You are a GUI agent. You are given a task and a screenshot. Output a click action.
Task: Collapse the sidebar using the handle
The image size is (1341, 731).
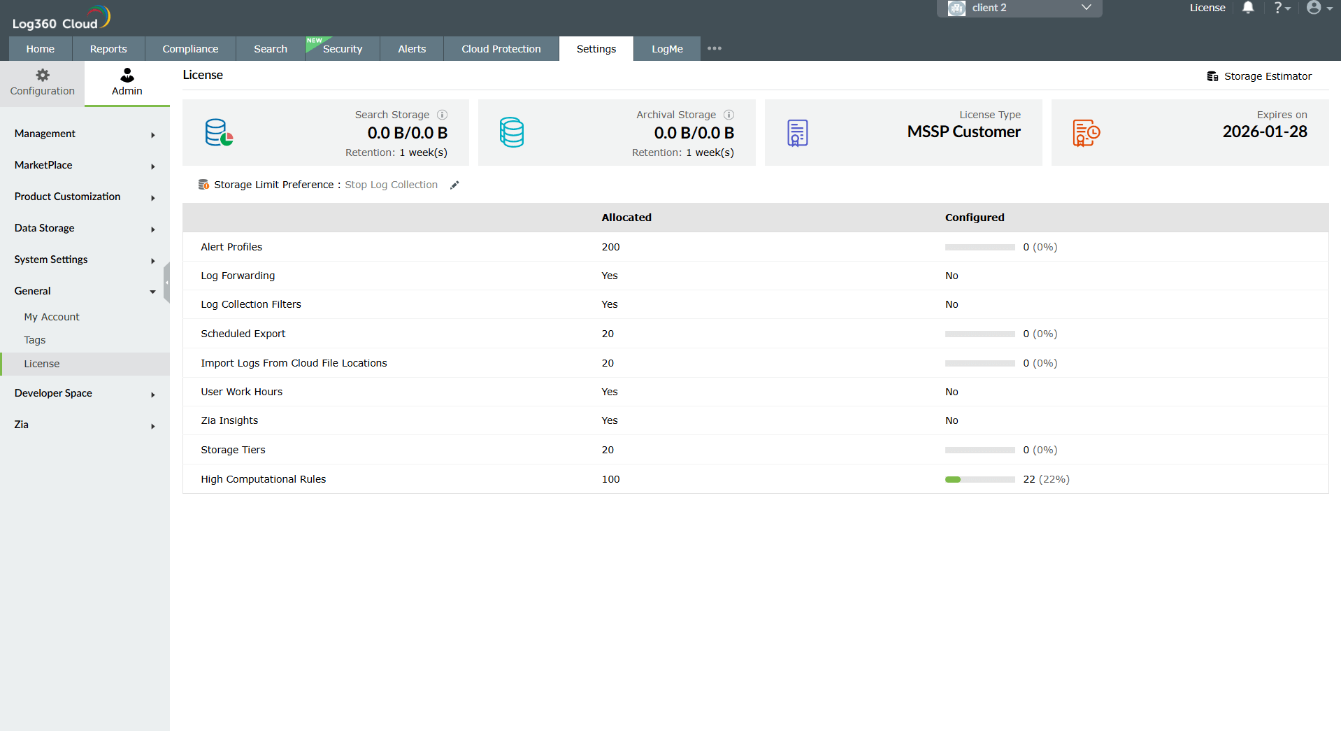point(166,283)
